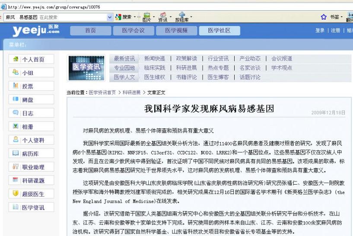Click the 医学资讯 banner thumbnail
The width and height of the screenshot is (353, 236).
[87, 67]
